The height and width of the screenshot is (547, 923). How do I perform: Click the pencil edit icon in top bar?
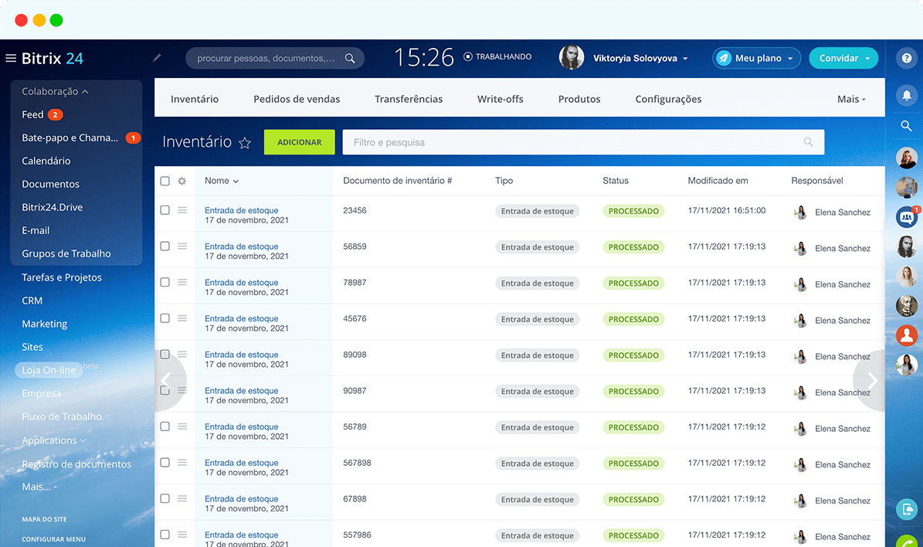pyautogui.click(x=158, y=58)
